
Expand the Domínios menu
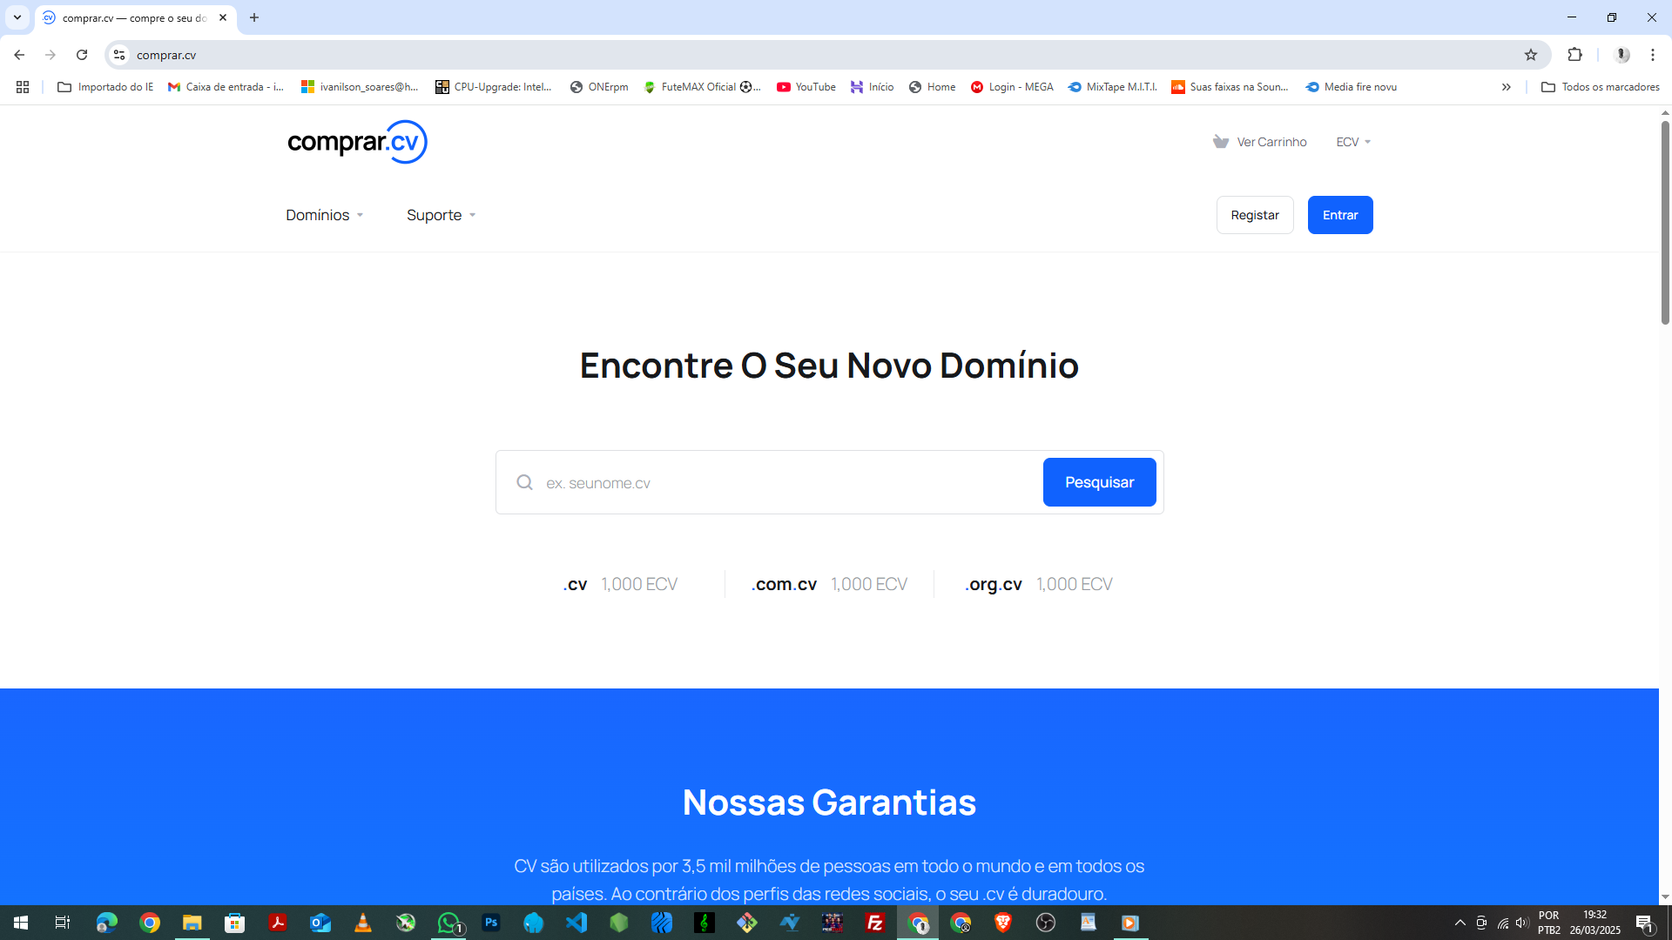pyautogui.click(x=324, y=215)
